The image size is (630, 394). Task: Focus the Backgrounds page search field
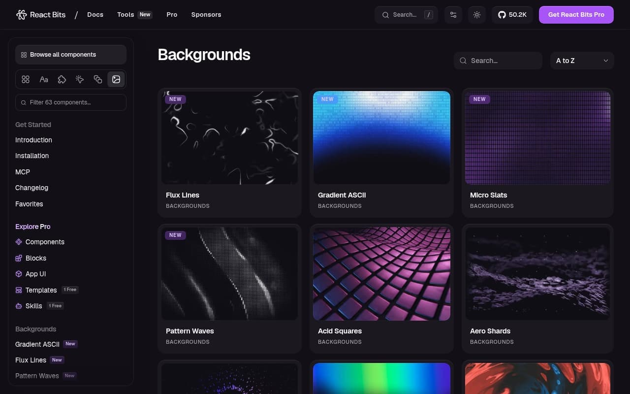coord(498,61)
